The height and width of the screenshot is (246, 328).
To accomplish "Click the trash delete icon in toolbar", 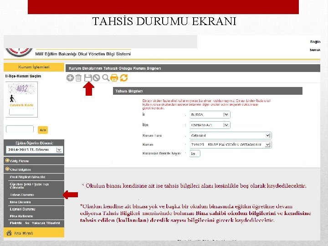I will [x=78, y=78].
